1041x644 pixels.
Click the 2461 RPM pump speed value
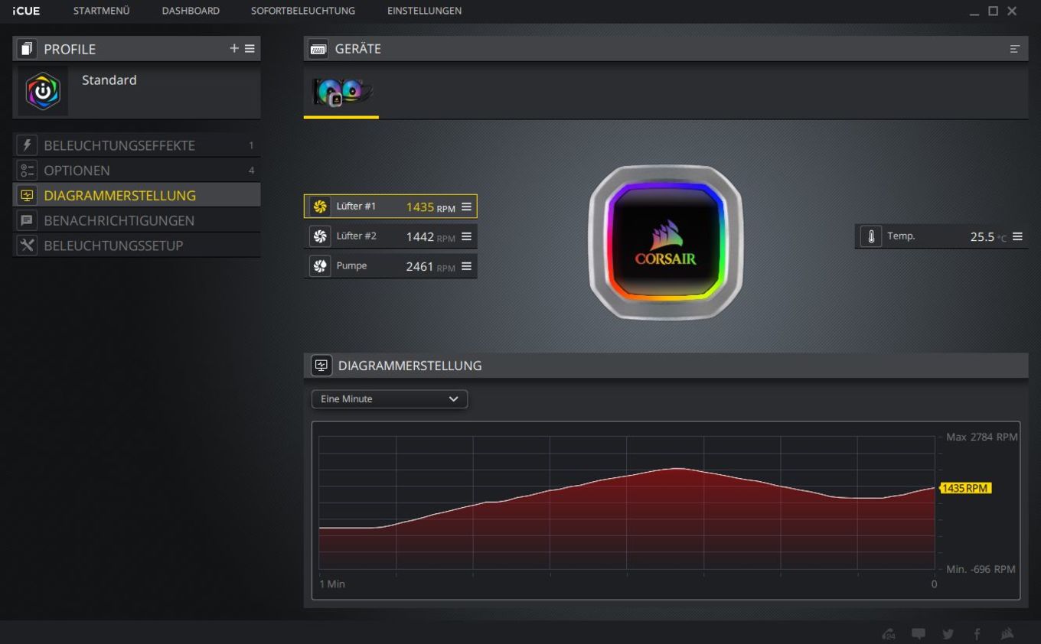[430, 267]
